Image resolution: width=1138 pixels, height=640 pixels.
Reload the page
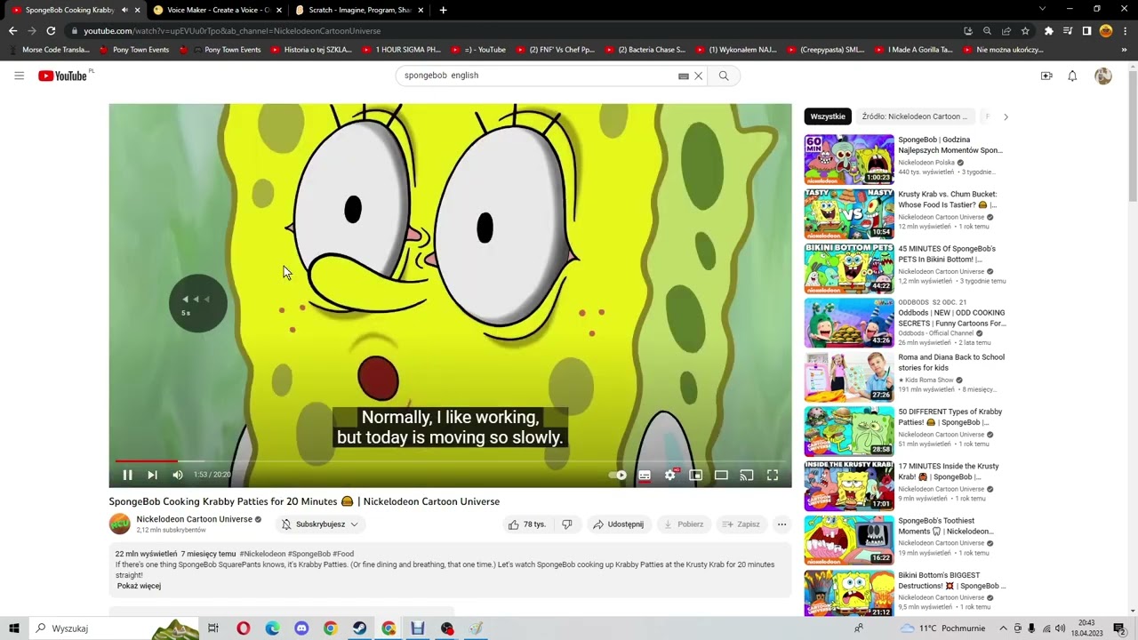pyautogui.click(x=51, y=31)
